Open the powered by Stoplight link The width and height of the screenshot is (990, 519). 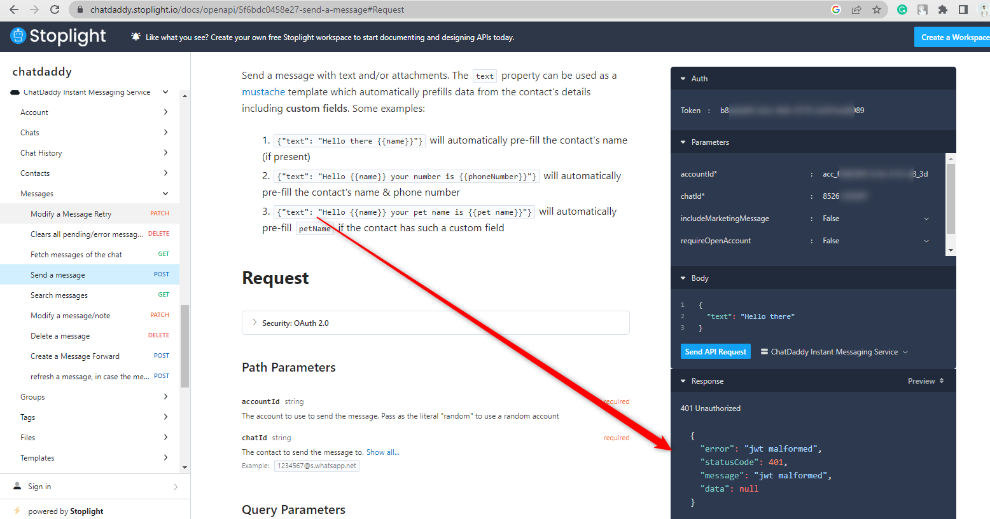pos(66,511)
